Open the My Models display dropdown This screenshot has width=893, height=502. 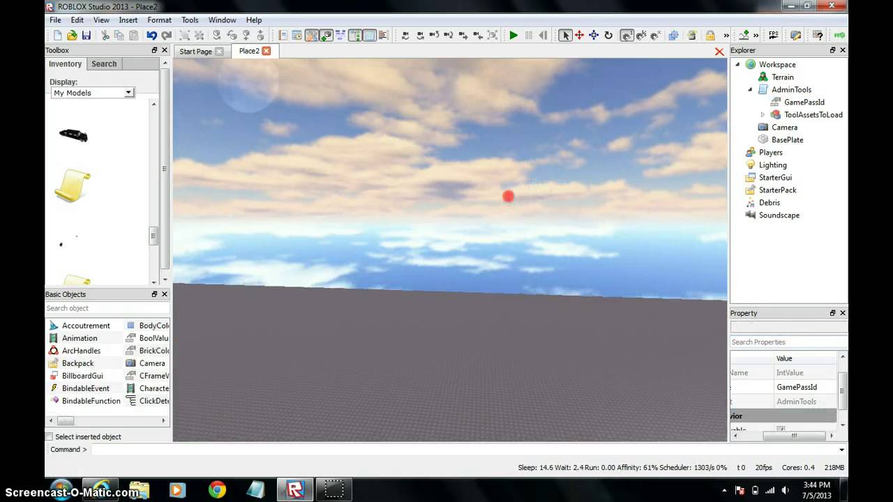point(128,93)
